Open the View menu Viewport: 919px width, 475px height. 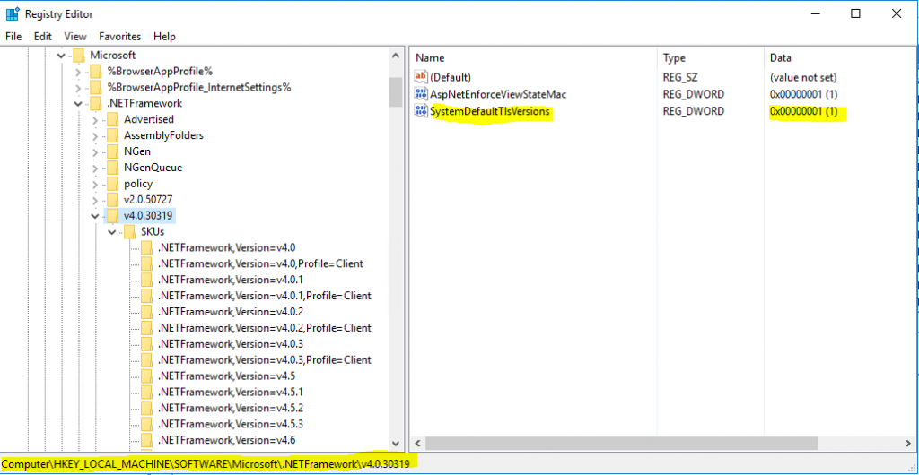coord(75,36)
